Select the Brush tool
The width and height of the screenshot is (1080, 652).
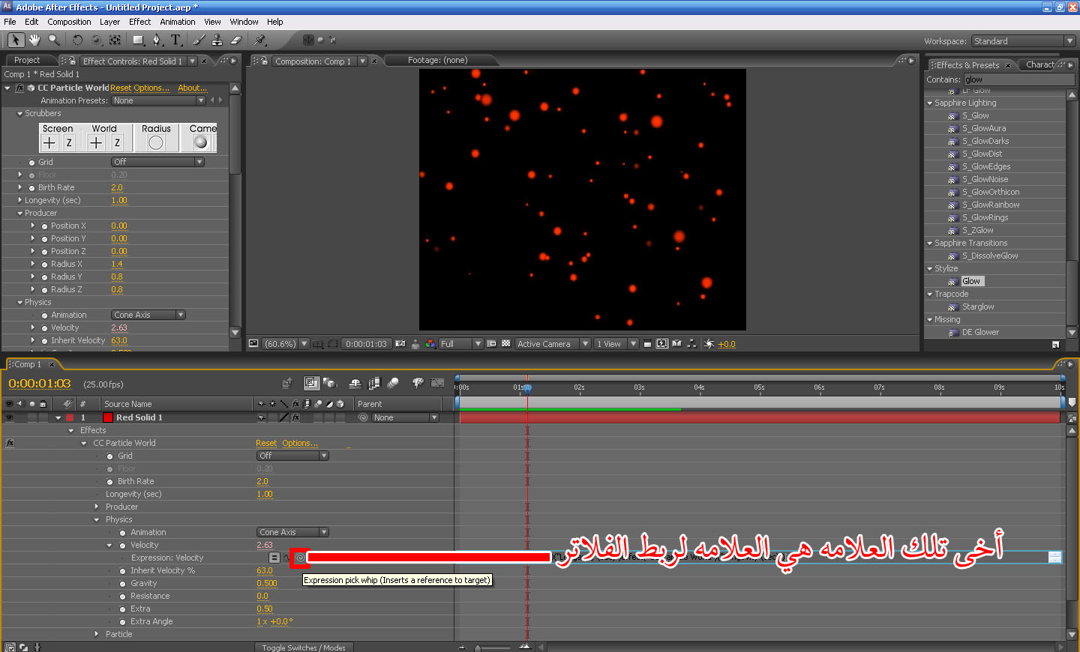pos(199,40)
